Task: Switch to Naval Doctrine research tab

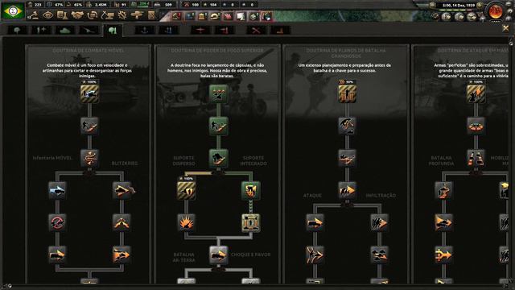Action: click(168, 31)
